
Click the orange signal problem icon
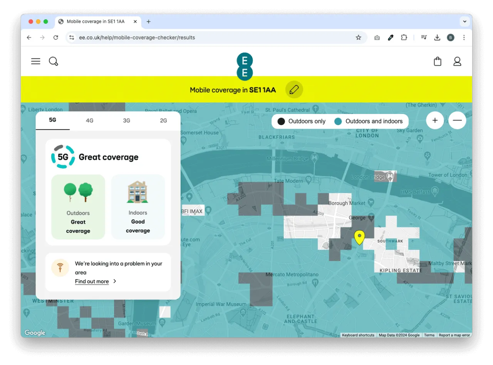tap(60, 268)
